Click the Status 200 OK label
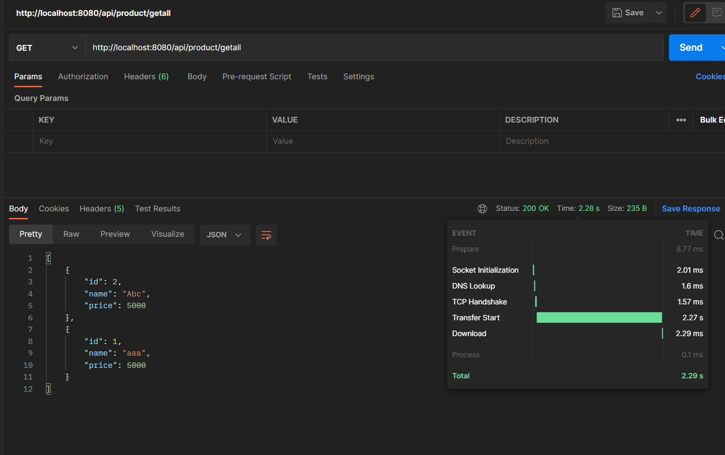Viewport: 725px width, 455px height. (x=522, y=209)
